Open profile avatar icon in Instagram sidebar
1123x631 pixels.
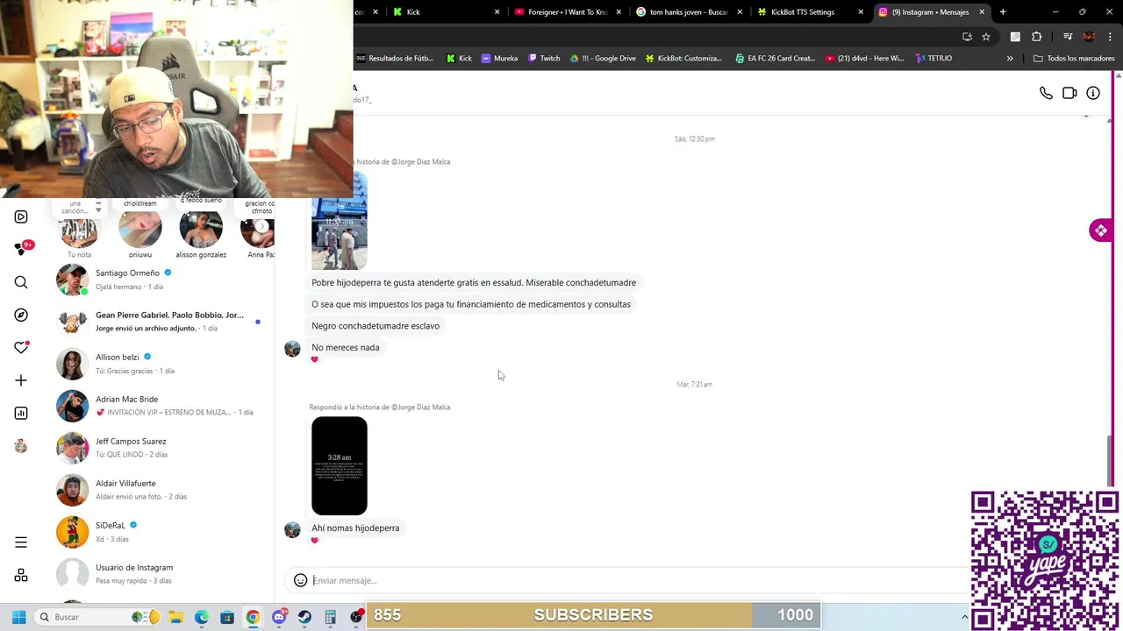pos(21,446)
